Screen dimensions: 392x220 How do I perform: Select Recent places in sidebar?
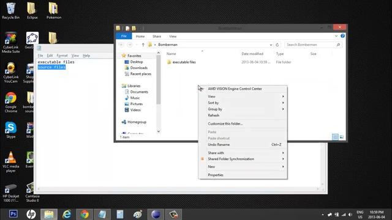[x=138, y=74]
